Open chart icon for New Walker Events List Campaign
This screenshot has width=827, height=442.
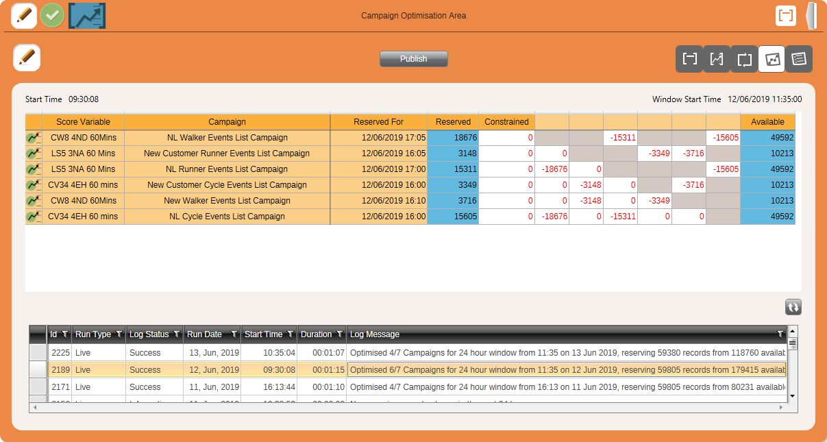click(x=33, y=201)
